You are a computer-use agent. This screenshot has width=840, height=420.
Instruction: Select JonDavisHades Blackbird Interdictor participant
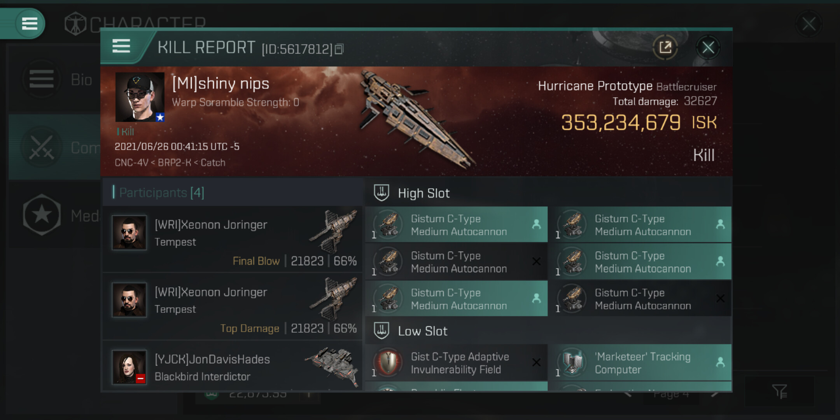tap(233, 367)
